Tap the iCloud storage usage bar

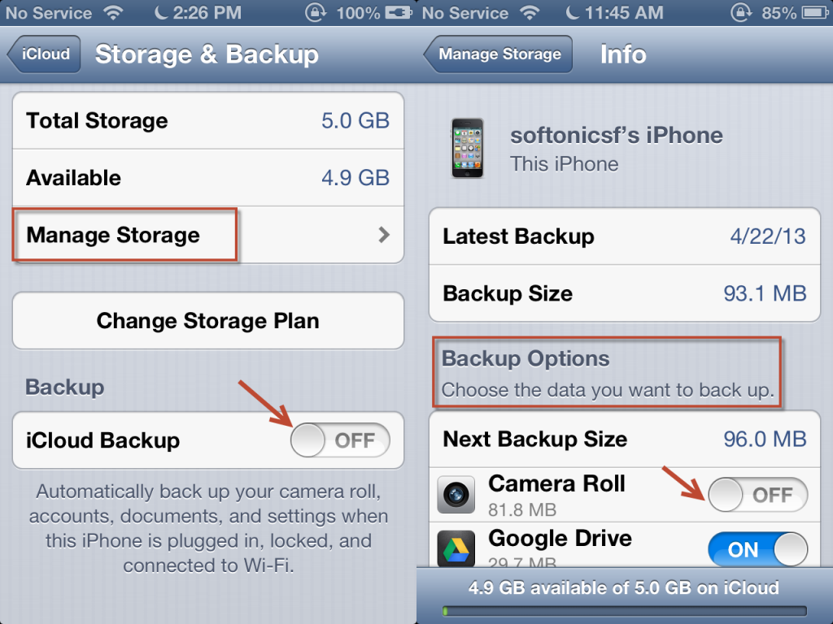(624, 610)
